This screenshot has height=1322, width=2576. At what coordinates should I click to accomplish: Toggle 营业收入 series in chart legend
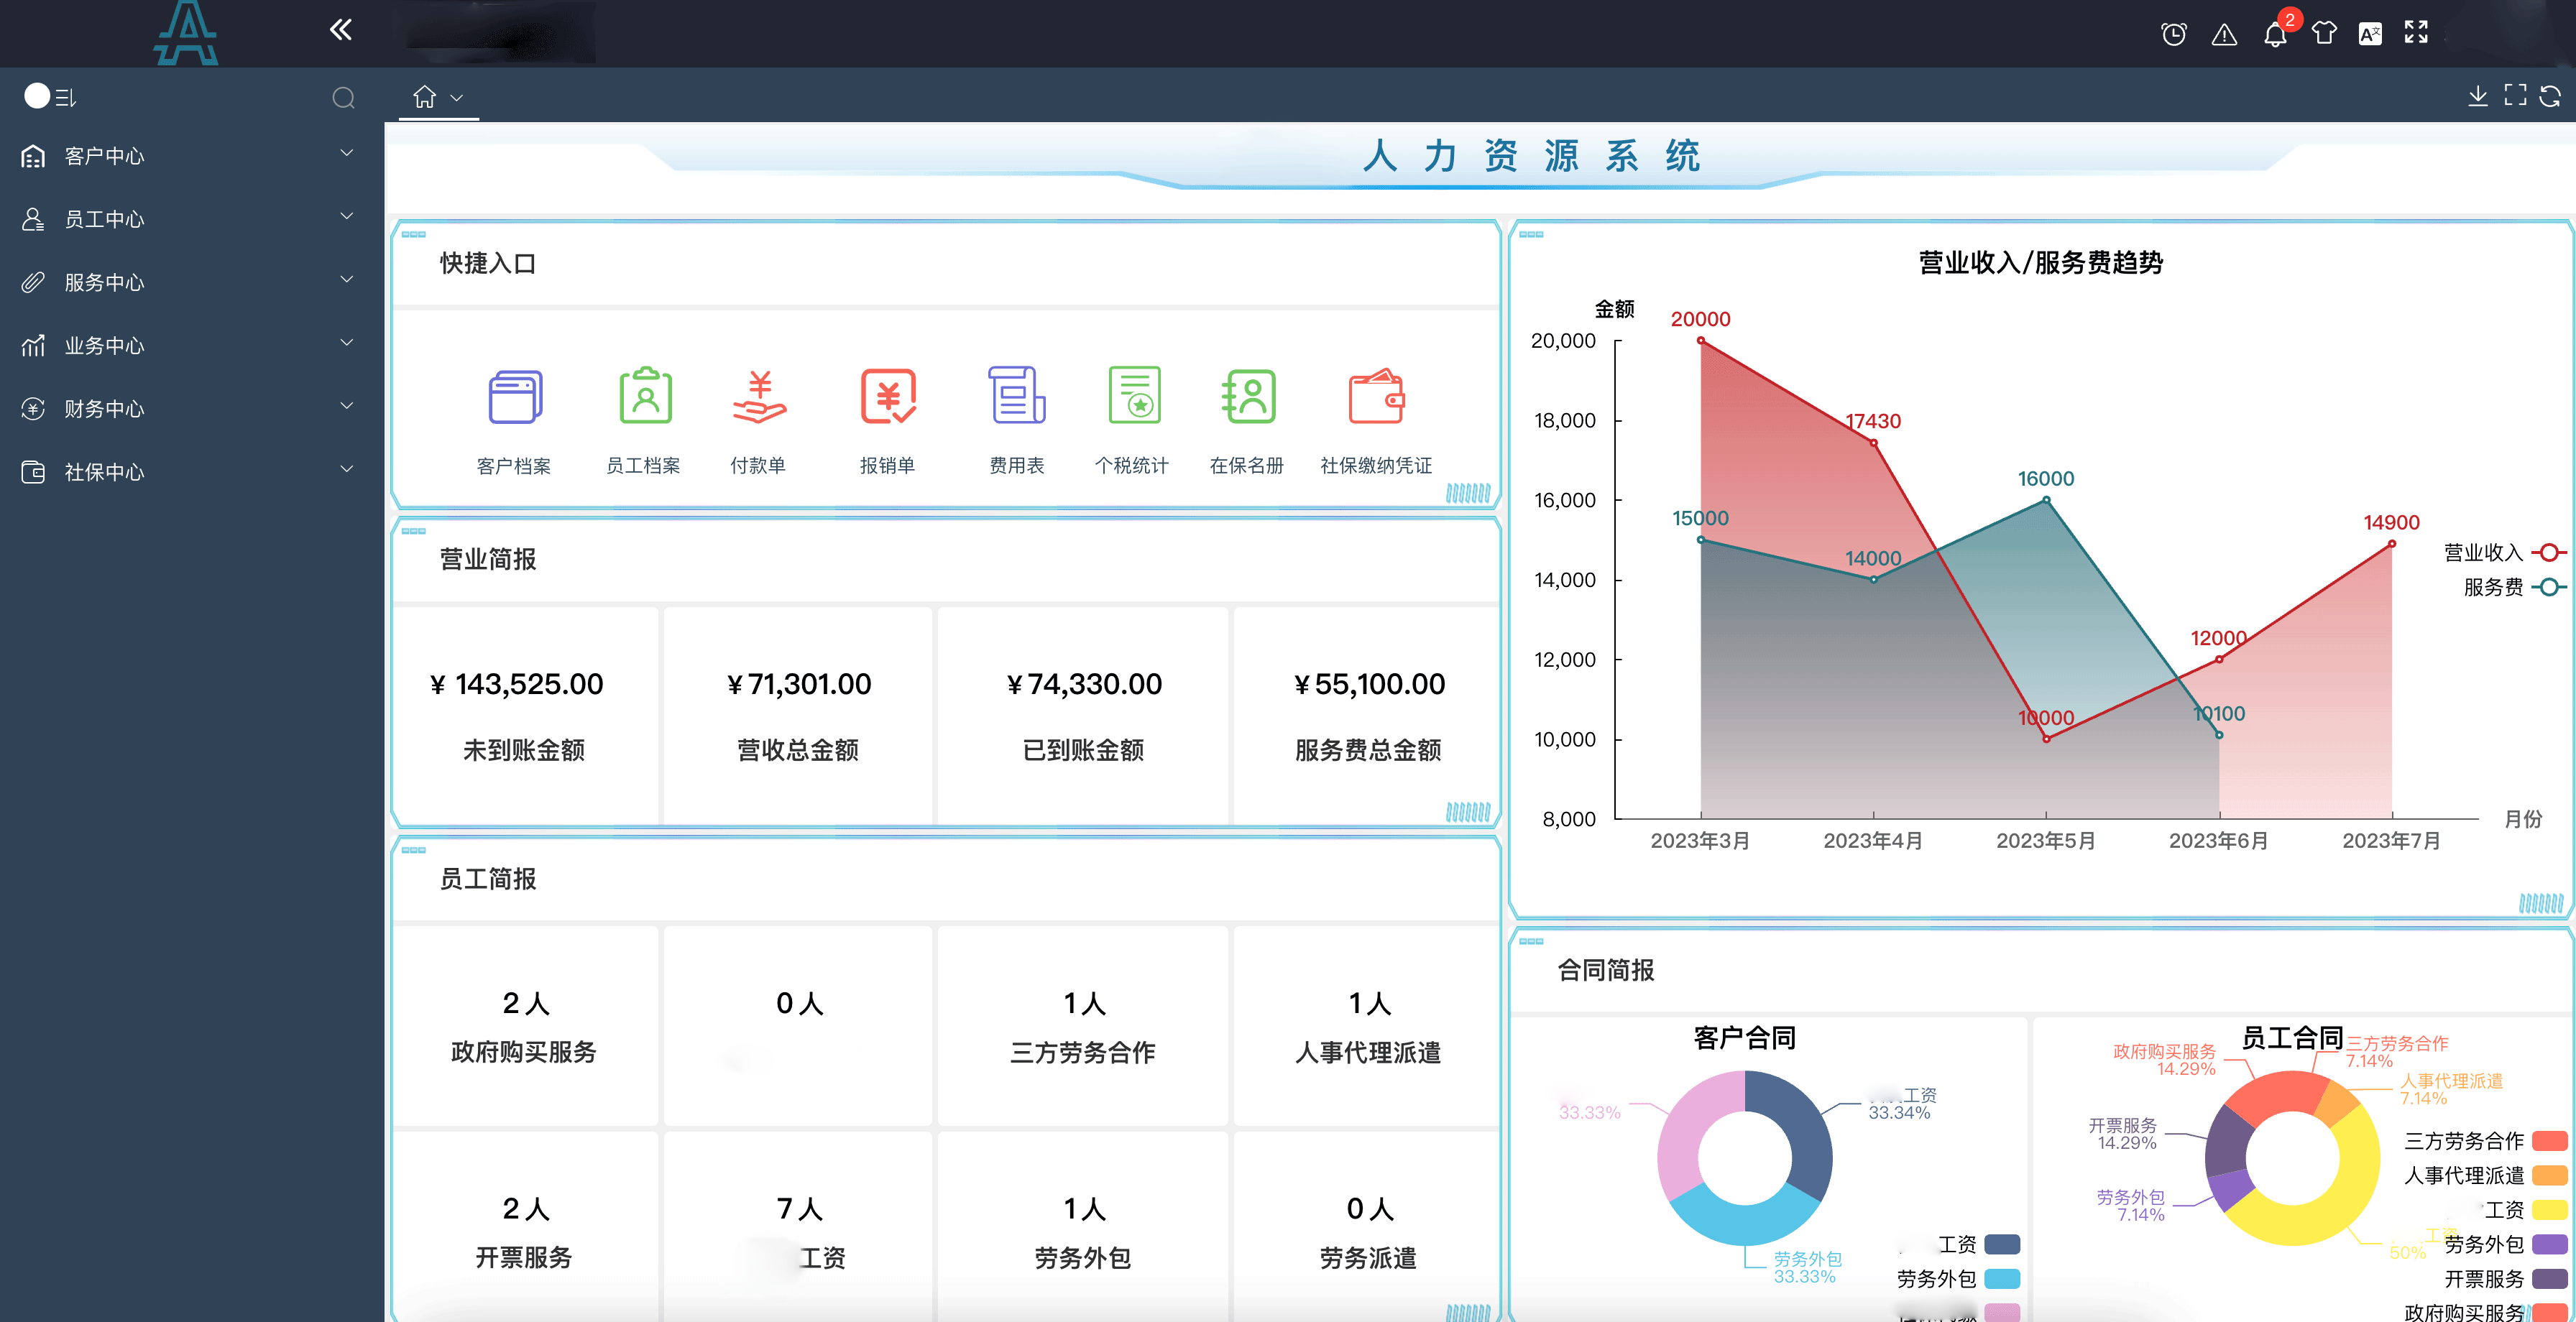[2504, 552]
